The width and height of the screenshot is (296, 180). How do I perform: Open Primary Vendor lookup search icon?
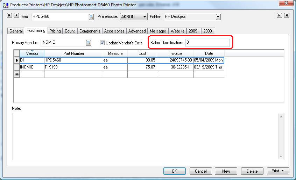tap(89, 43)
